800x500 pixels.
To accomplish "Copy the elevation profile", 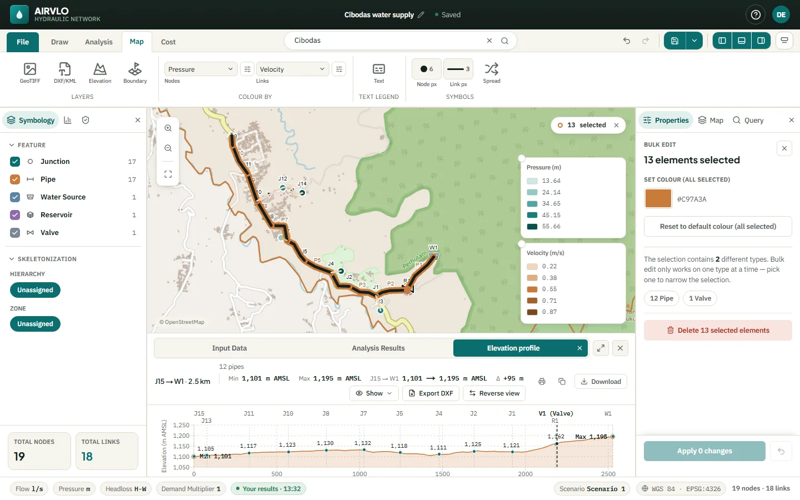I will click(x=562, y=382).
